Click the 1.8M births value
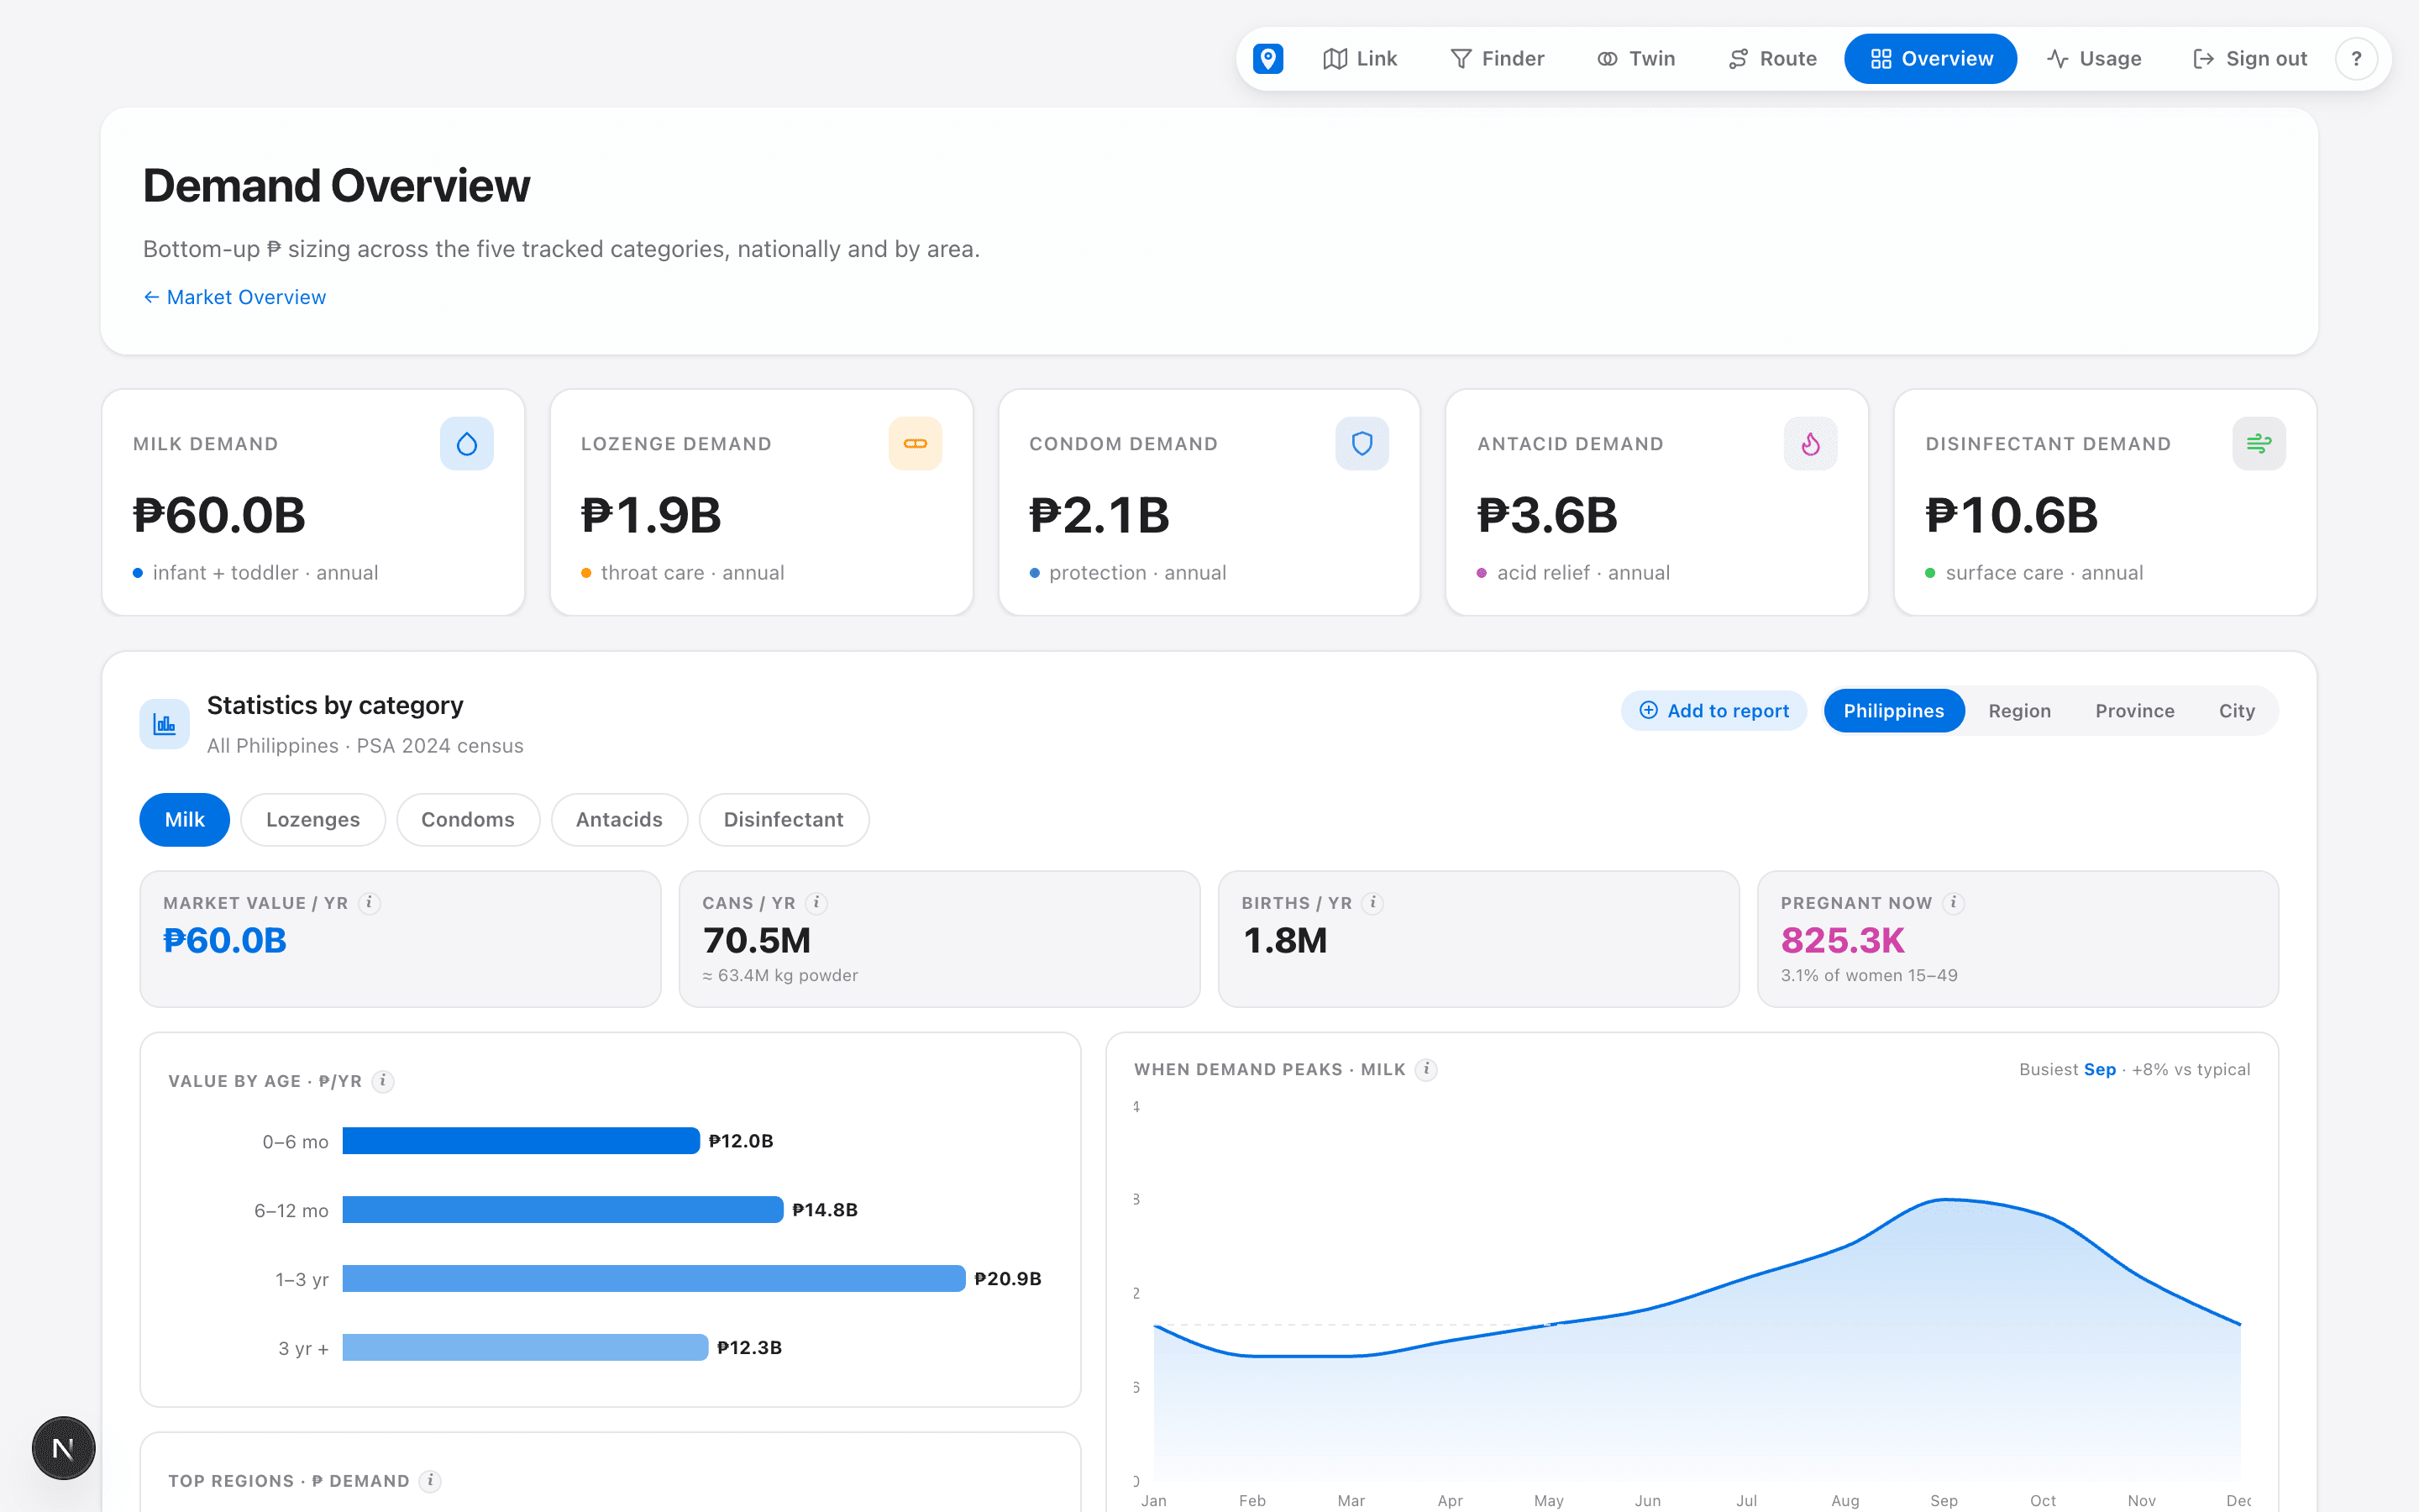 tap(1284, 941)
